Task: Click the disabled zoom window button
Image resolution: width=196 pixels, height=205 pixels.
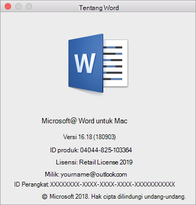Action: pyautogui.click(x=29, y=7)
